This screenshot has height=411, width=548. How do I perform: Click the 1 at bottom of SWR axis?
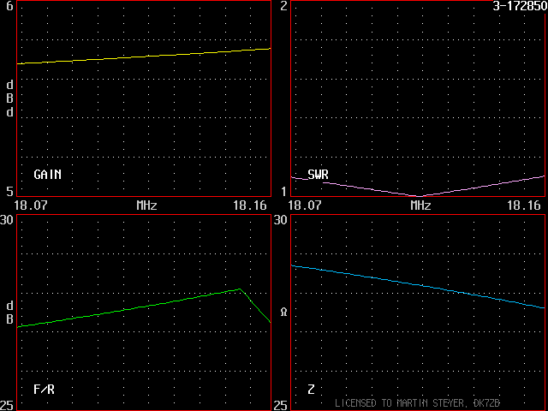[x=283, y=191]
